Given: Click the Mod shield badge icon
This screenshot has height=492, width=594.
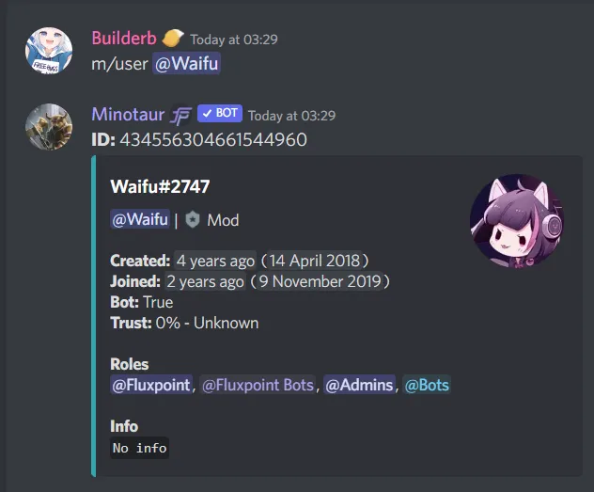Looking at the screenshot, I should pos(193,219).
